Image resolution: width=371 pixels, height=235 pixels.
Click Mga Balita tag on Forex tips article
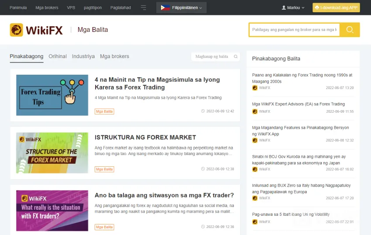(104, 111)
